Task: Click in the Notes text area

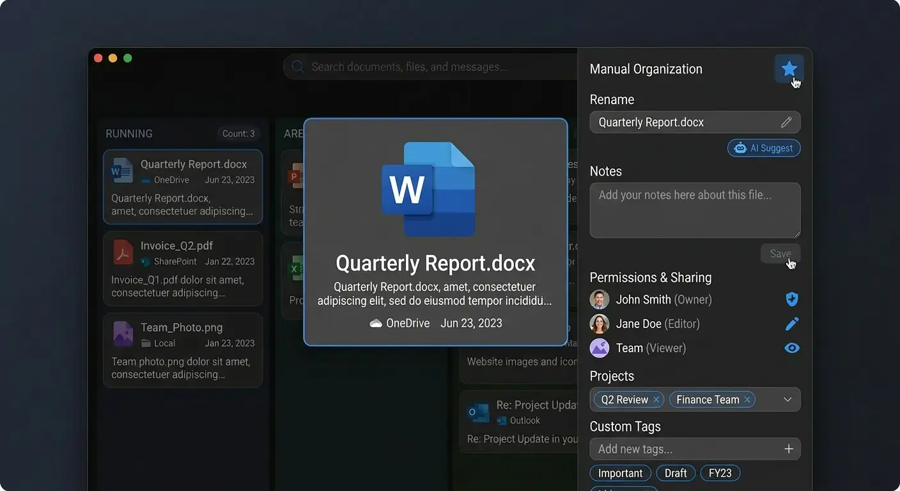Action: [x=695, y=210]
